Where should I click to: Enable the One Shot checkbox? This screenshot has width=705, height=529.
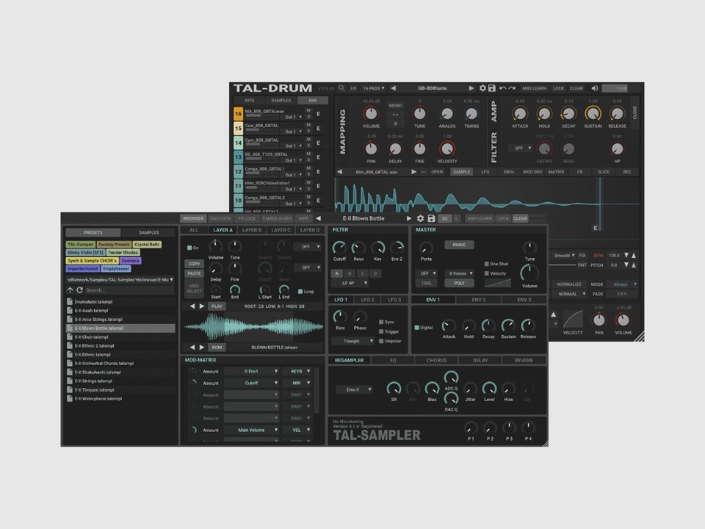point(486,264)
